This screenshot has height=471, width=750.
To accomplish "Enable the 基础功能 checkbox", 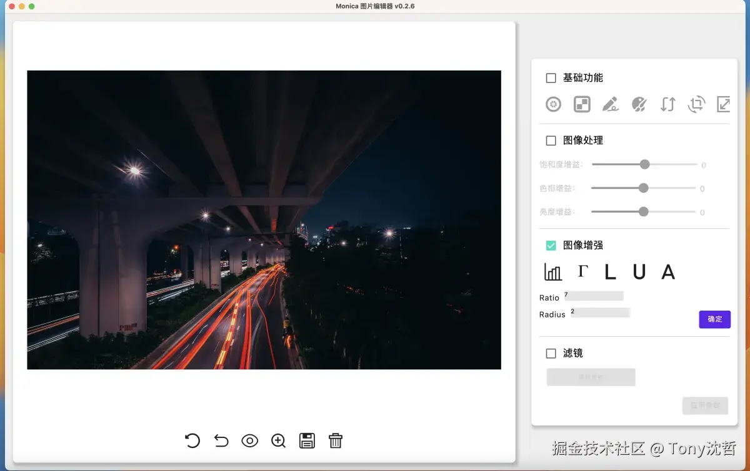I will point(551,77).
